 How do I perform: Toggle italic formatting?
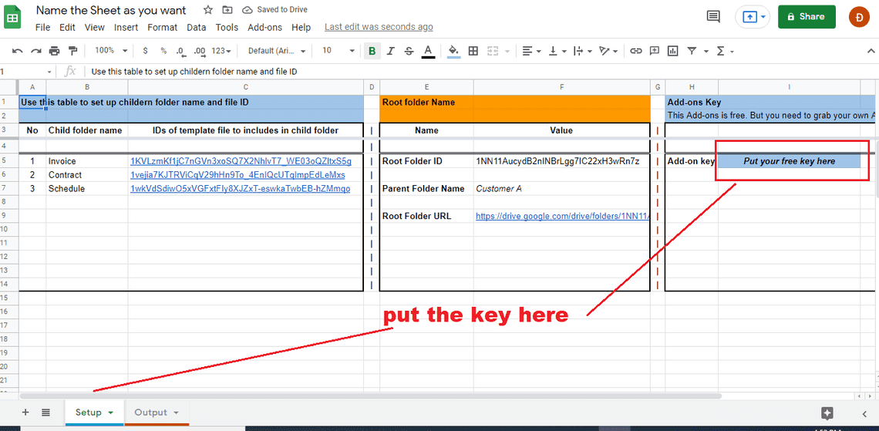(x=391, y=51)
